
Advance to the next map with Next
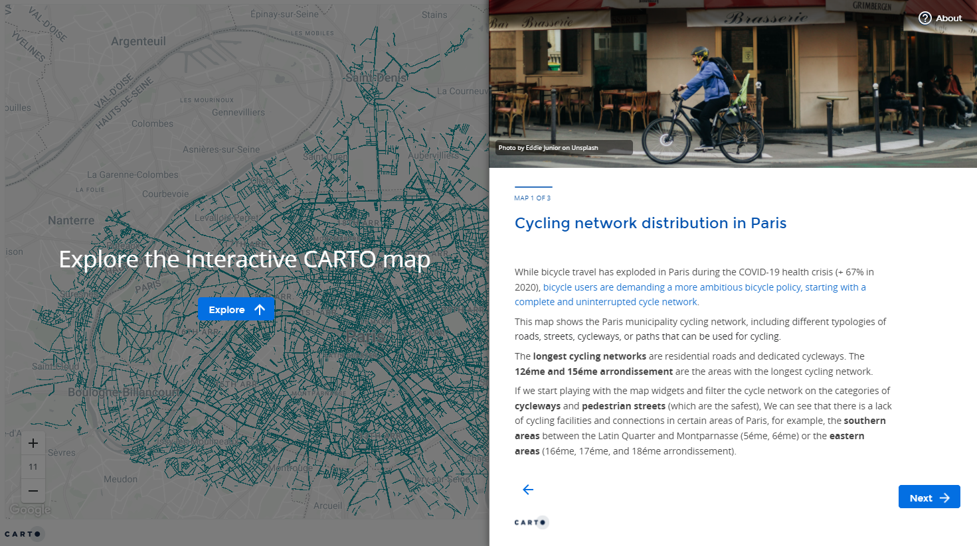click(x=929, y=497)
